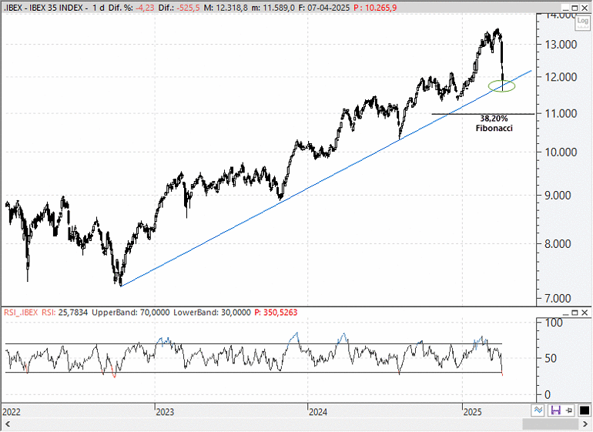Image resolution: width=593 pixels, height=432 pixels.
Task: Click the 10.000 price axis label
Action: click(561, 152)
